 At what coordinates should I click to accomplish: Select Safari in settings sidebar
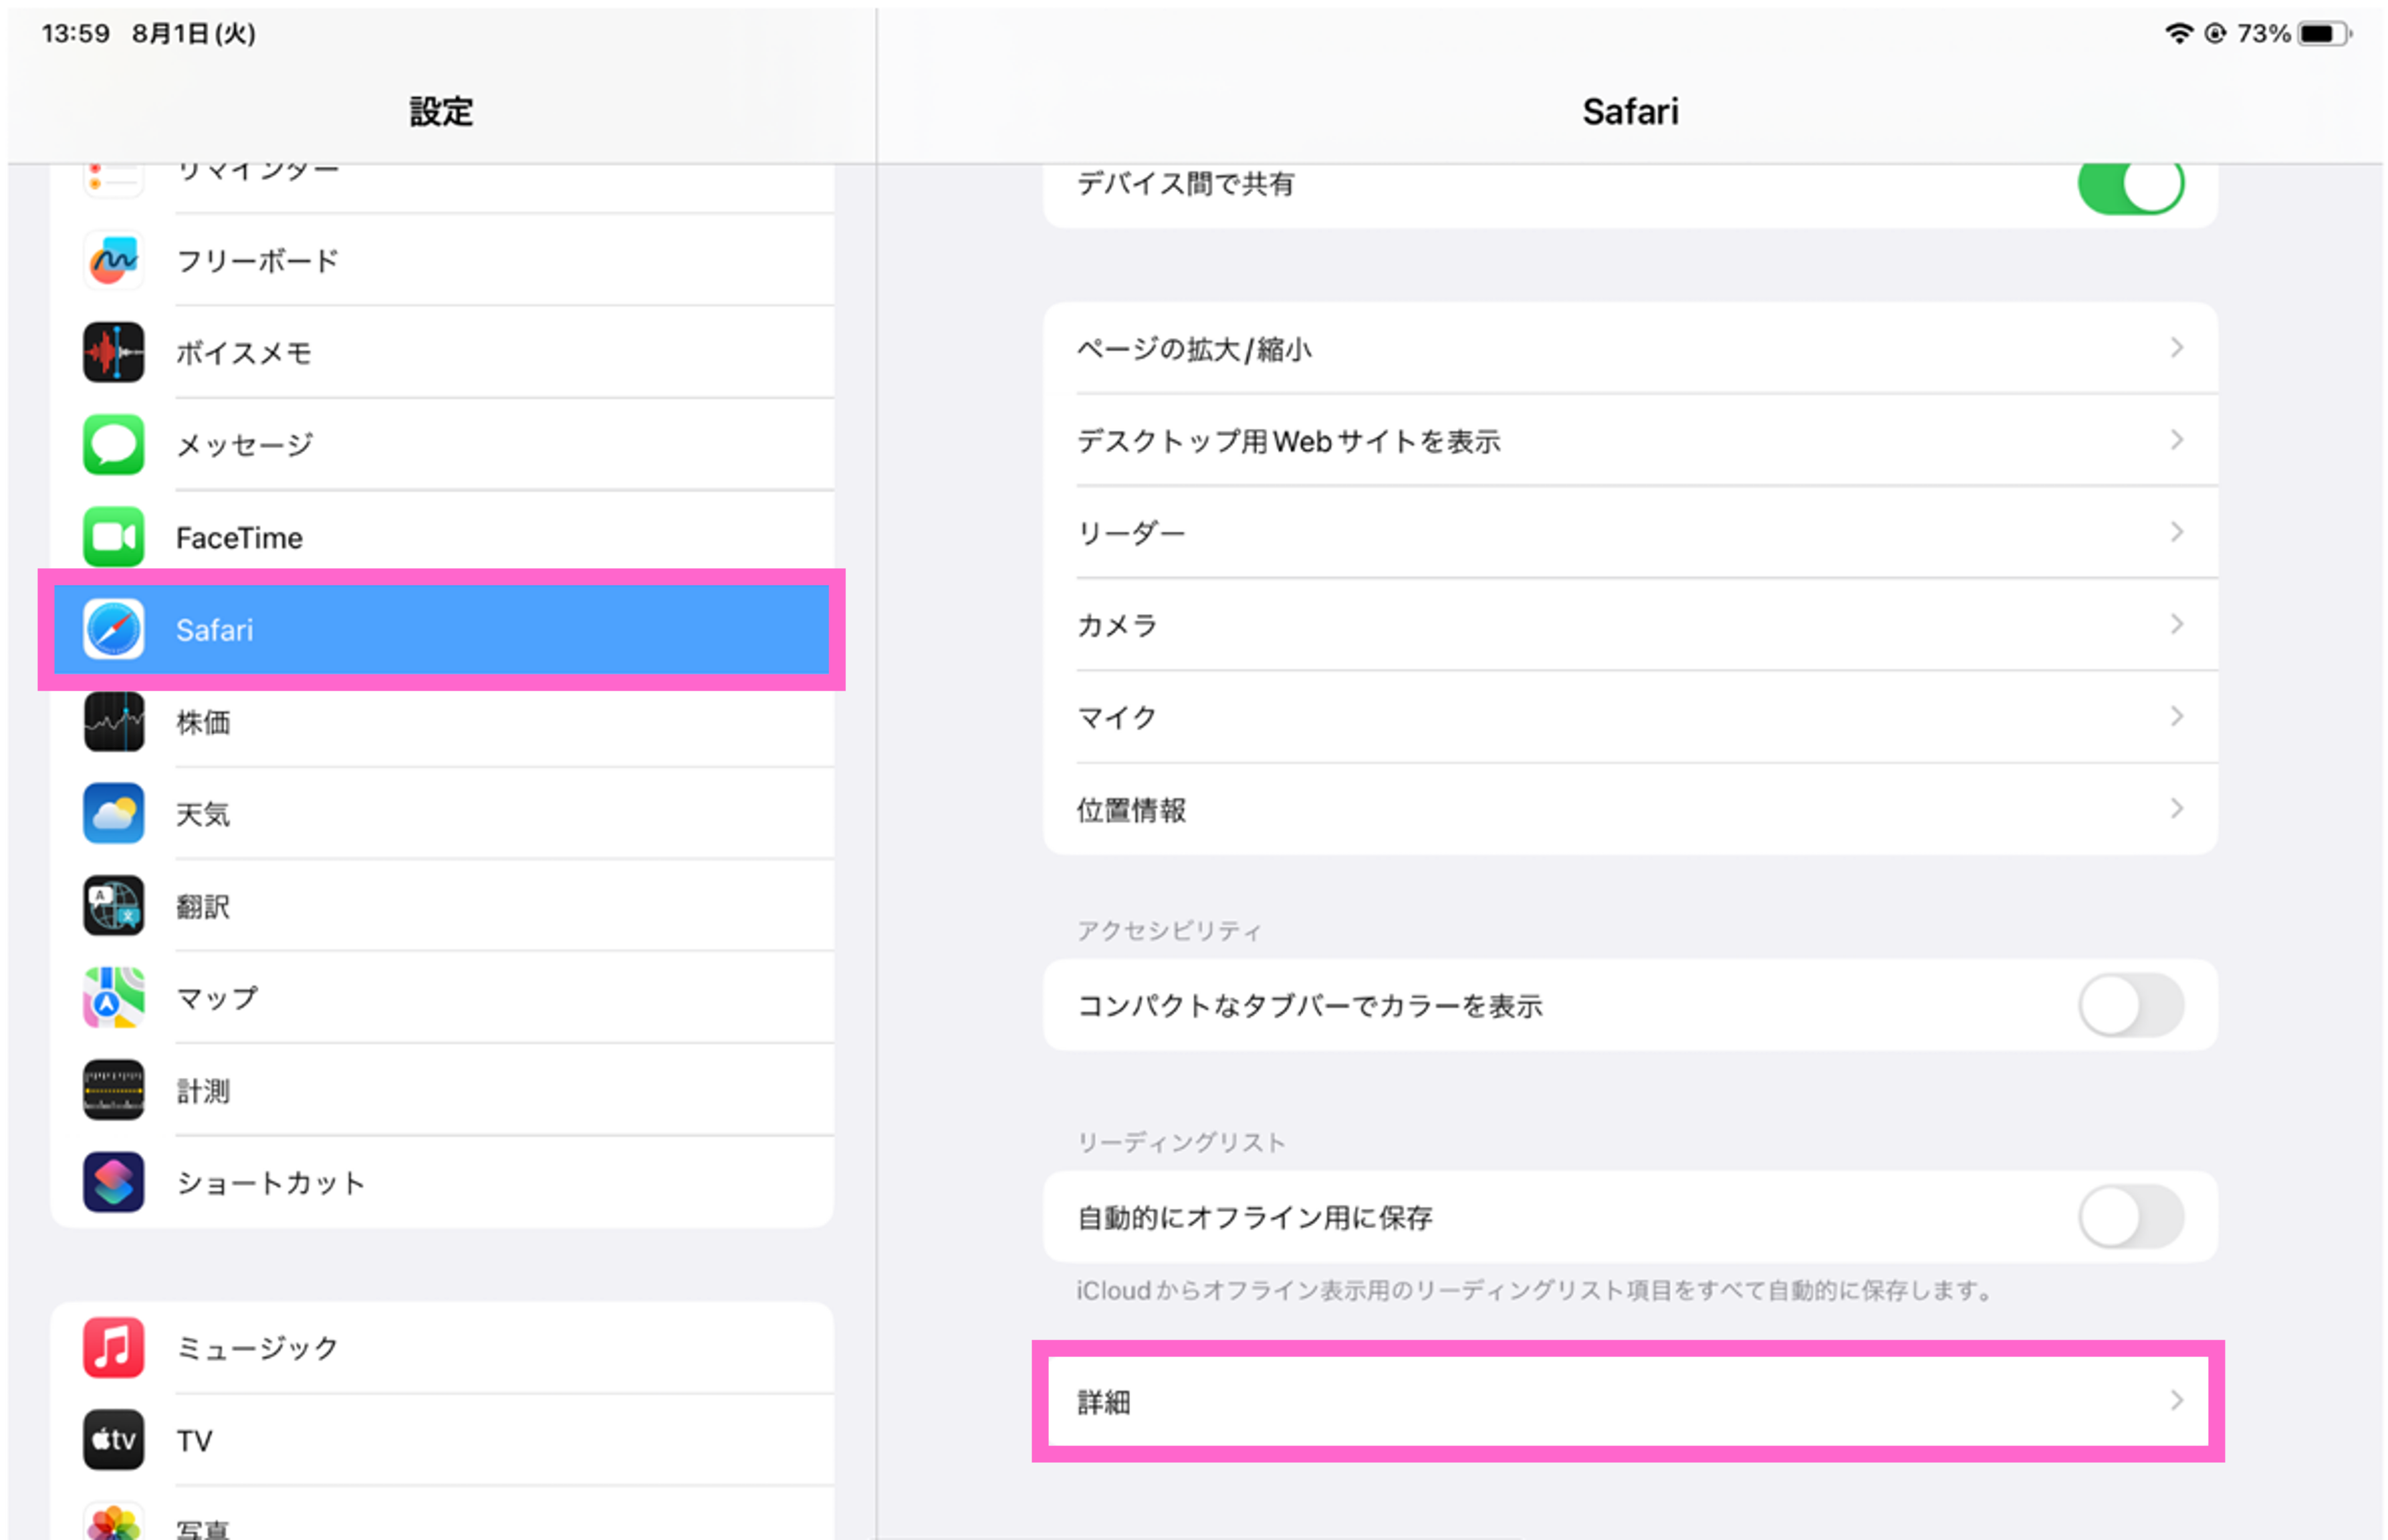pos(440,630)
